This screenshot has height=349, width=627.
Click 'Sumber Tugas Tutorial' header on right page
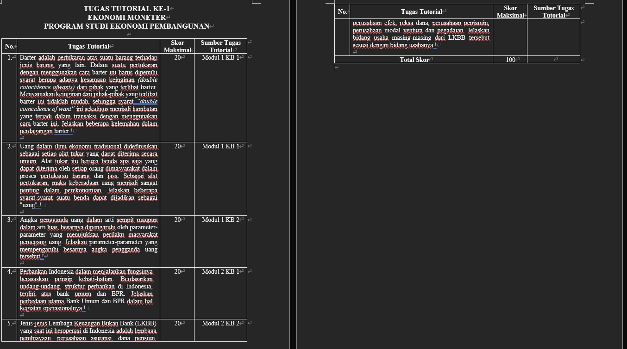click(x=553, y=12)
